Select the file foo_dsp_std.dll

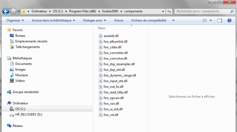tap(114, 70)
